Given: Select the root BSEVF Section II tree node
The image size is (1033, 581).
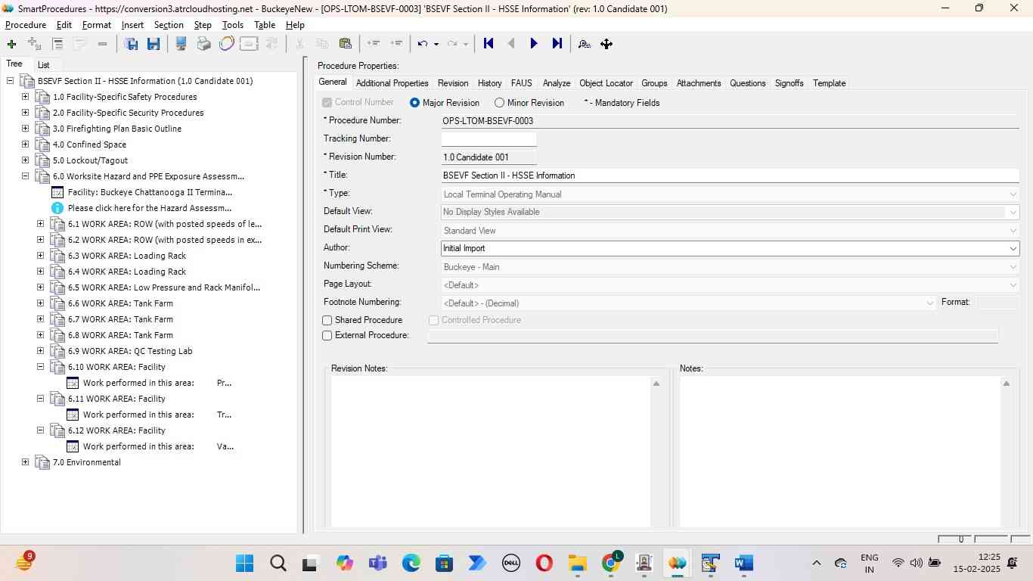Looking at the screenshot, I should pos(145,81).
